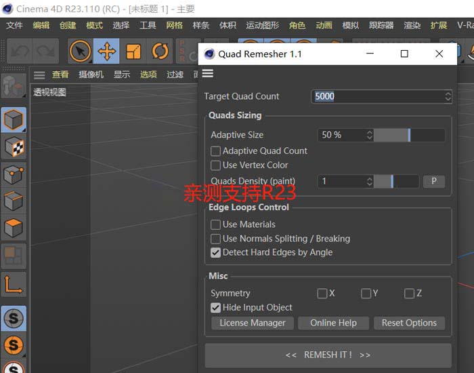This screenshot has height=373, width=474.
Task: Click the Online Help button
Action: (x=333, y=323)
